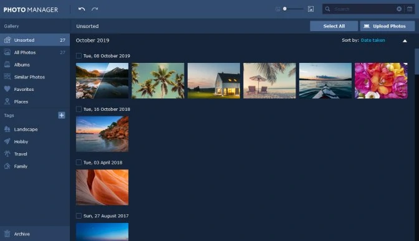This screenshot has width=419, height=241.
Task: Click the Family tag house icon
Action: (7, 166)
